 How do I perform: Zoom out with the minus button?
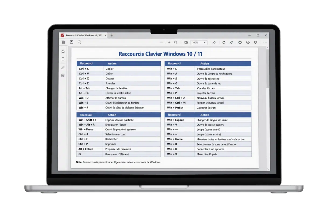click(x=161, y=42)
